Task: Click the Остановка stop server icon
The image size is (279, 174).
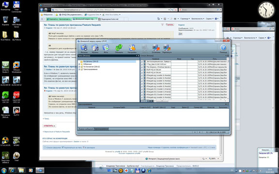Action: pyautogui.click(x=156, y=49)
